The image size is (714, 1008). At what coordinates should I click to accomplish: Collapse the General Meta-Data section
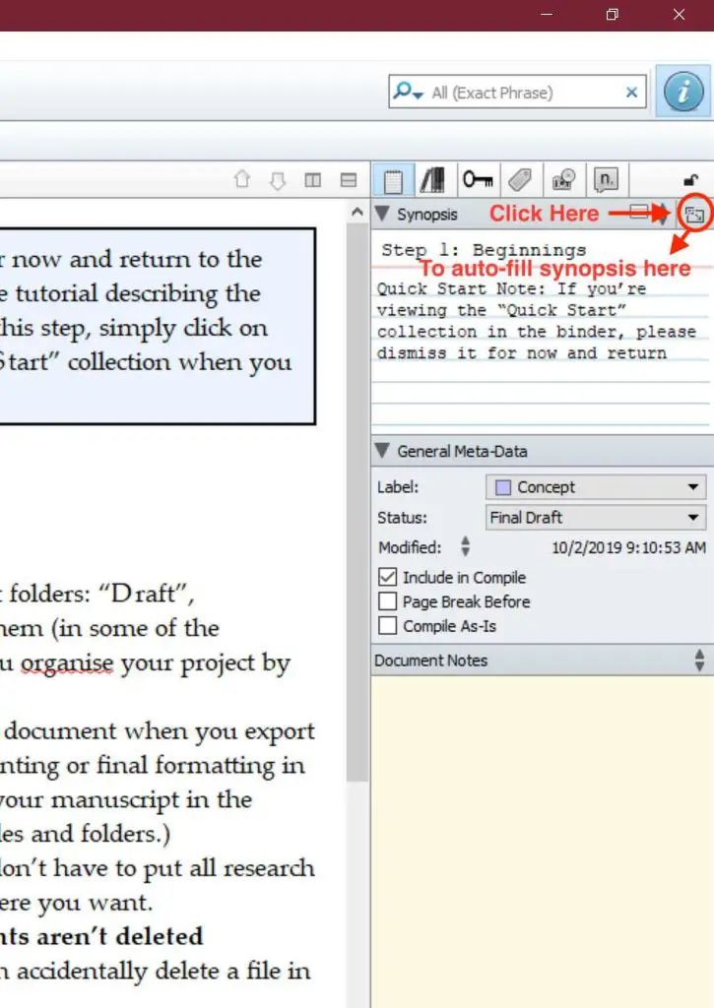(381, 451)
